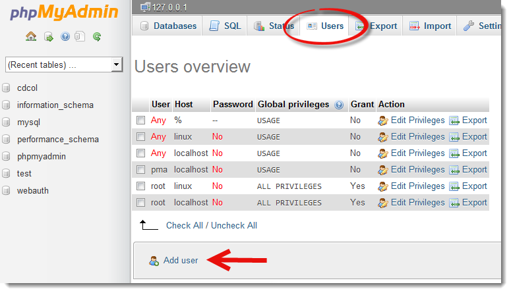
Task: Tick the checkbox for Any linux user
Action: tap(141, 136)
